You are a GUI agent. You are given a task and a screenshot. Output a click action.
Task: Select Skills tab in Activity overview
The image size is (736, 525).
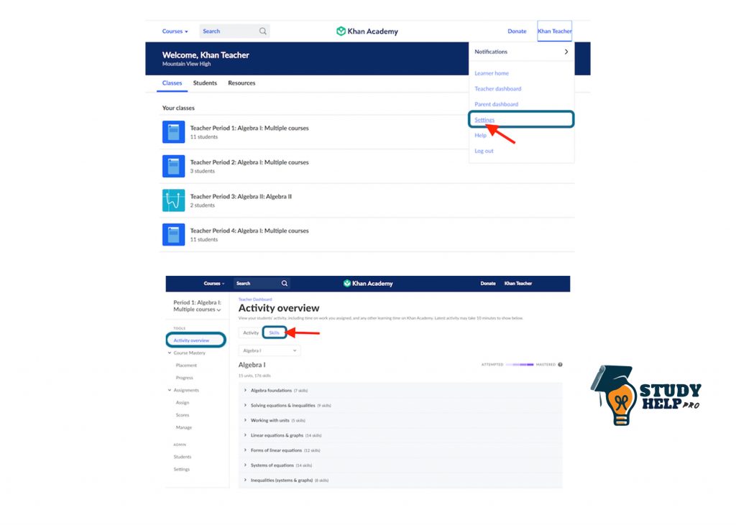(274, 333)
